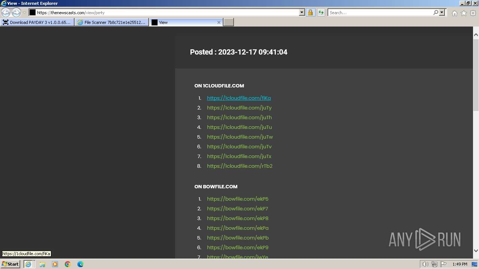The image size is (479, 269).
Task: Open File Explorer from taskbar
Action: 42,264
